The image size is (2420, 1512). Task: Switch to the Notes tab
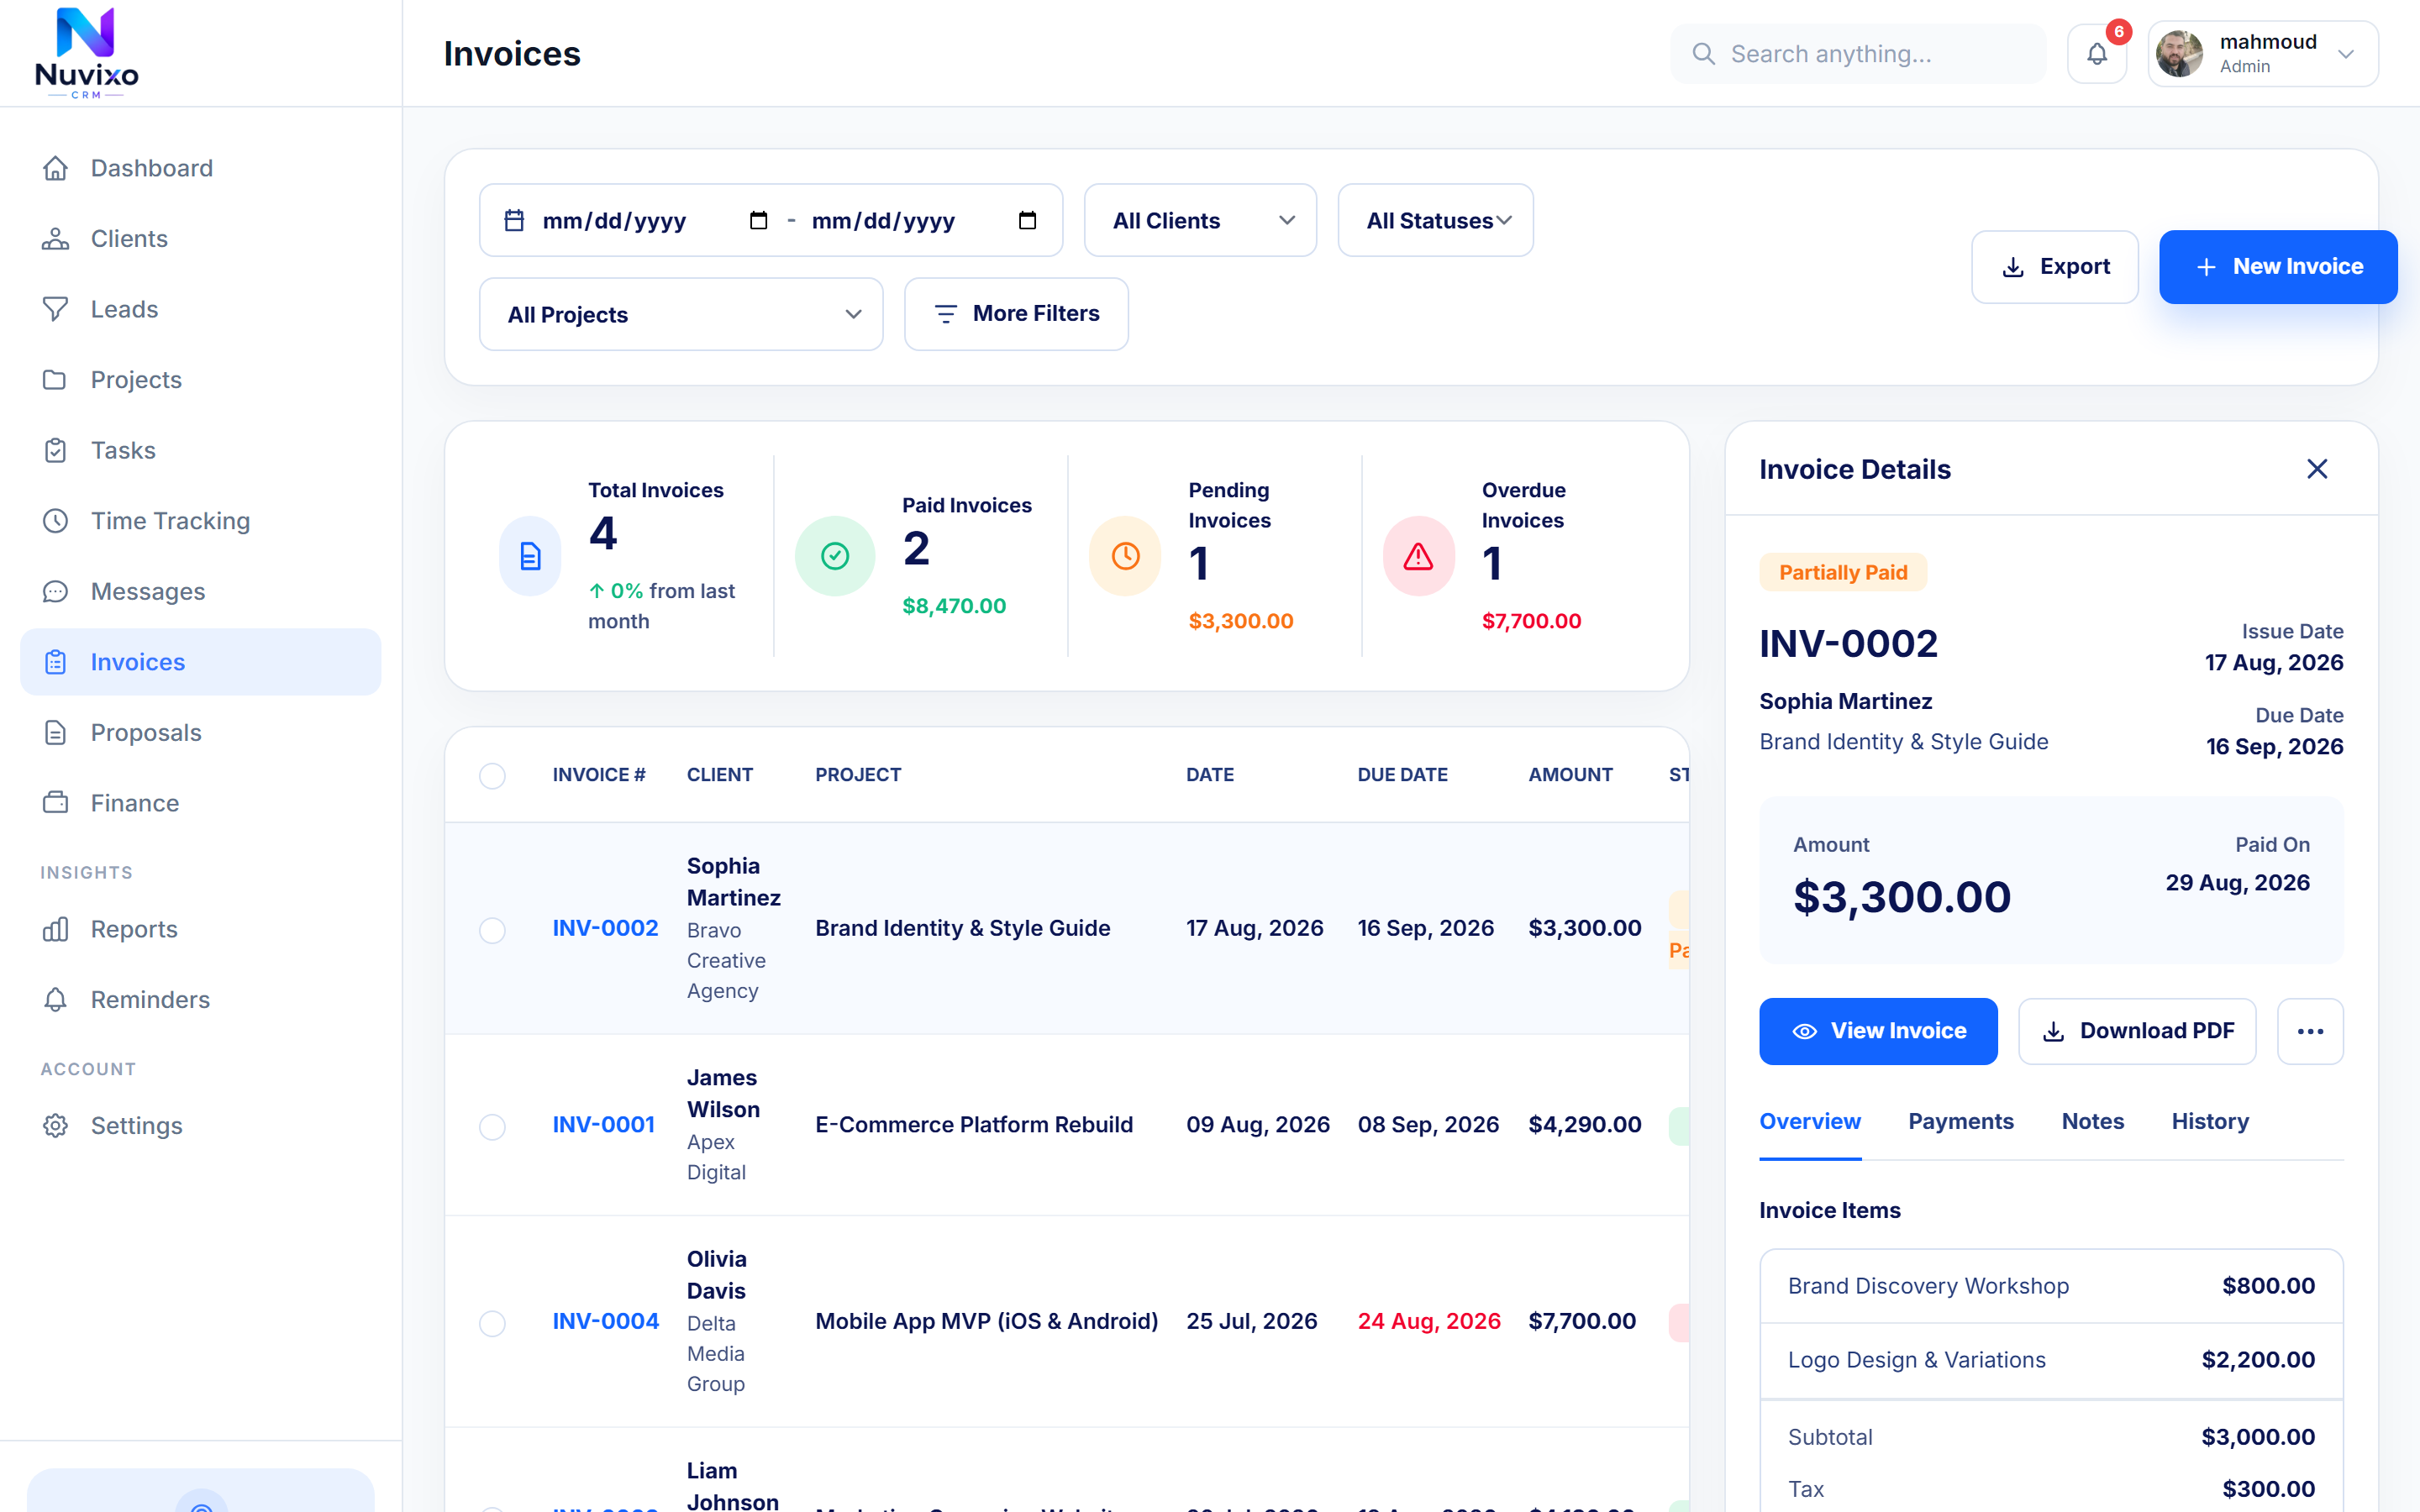[x=2092, y=1122]
